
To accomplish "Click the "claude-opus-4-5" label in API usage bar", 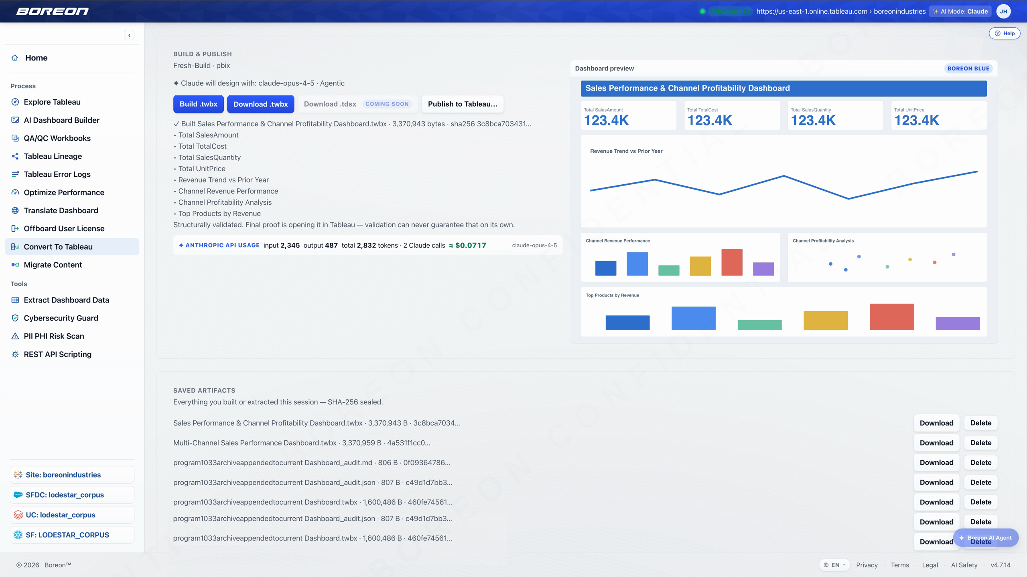I will coord(534,245).
